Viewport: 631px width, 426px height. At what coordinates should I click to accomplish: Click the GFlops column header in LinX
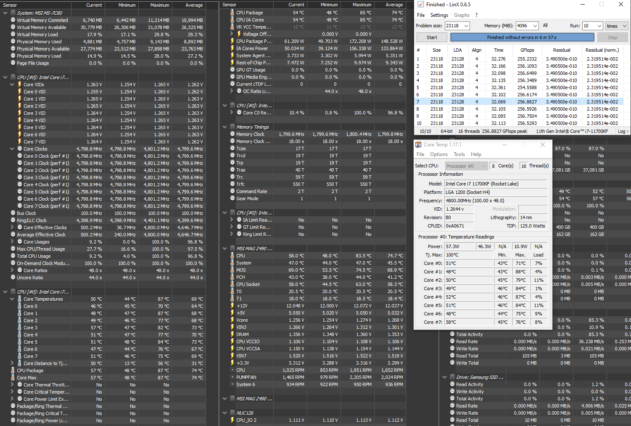(527, 50)
